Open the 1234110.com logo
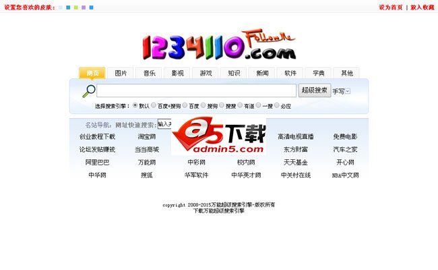Image resolution: width=438 pixels, height=270 pixels. pyautogui.click(x=219, y=44)
